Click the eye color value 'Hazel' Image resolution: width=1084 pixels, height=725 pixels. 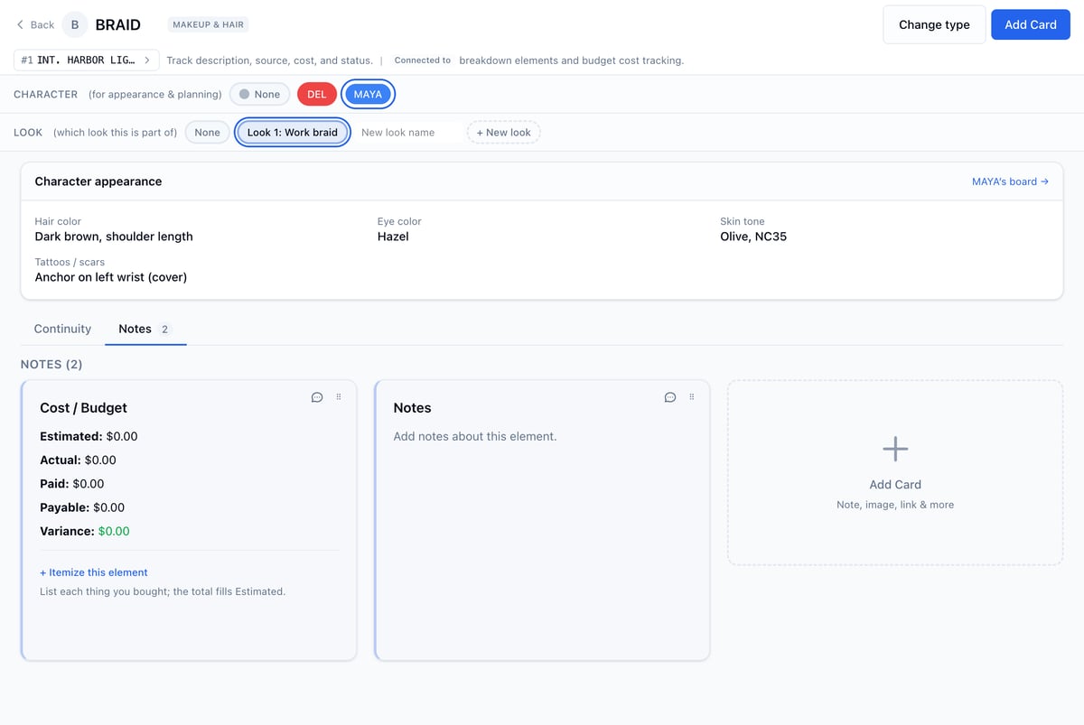(393, 237)
